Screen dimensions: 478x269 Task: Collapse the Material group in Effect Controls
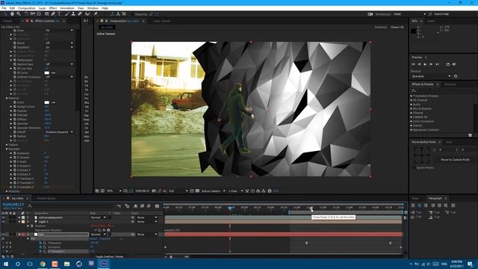point(7,98)
